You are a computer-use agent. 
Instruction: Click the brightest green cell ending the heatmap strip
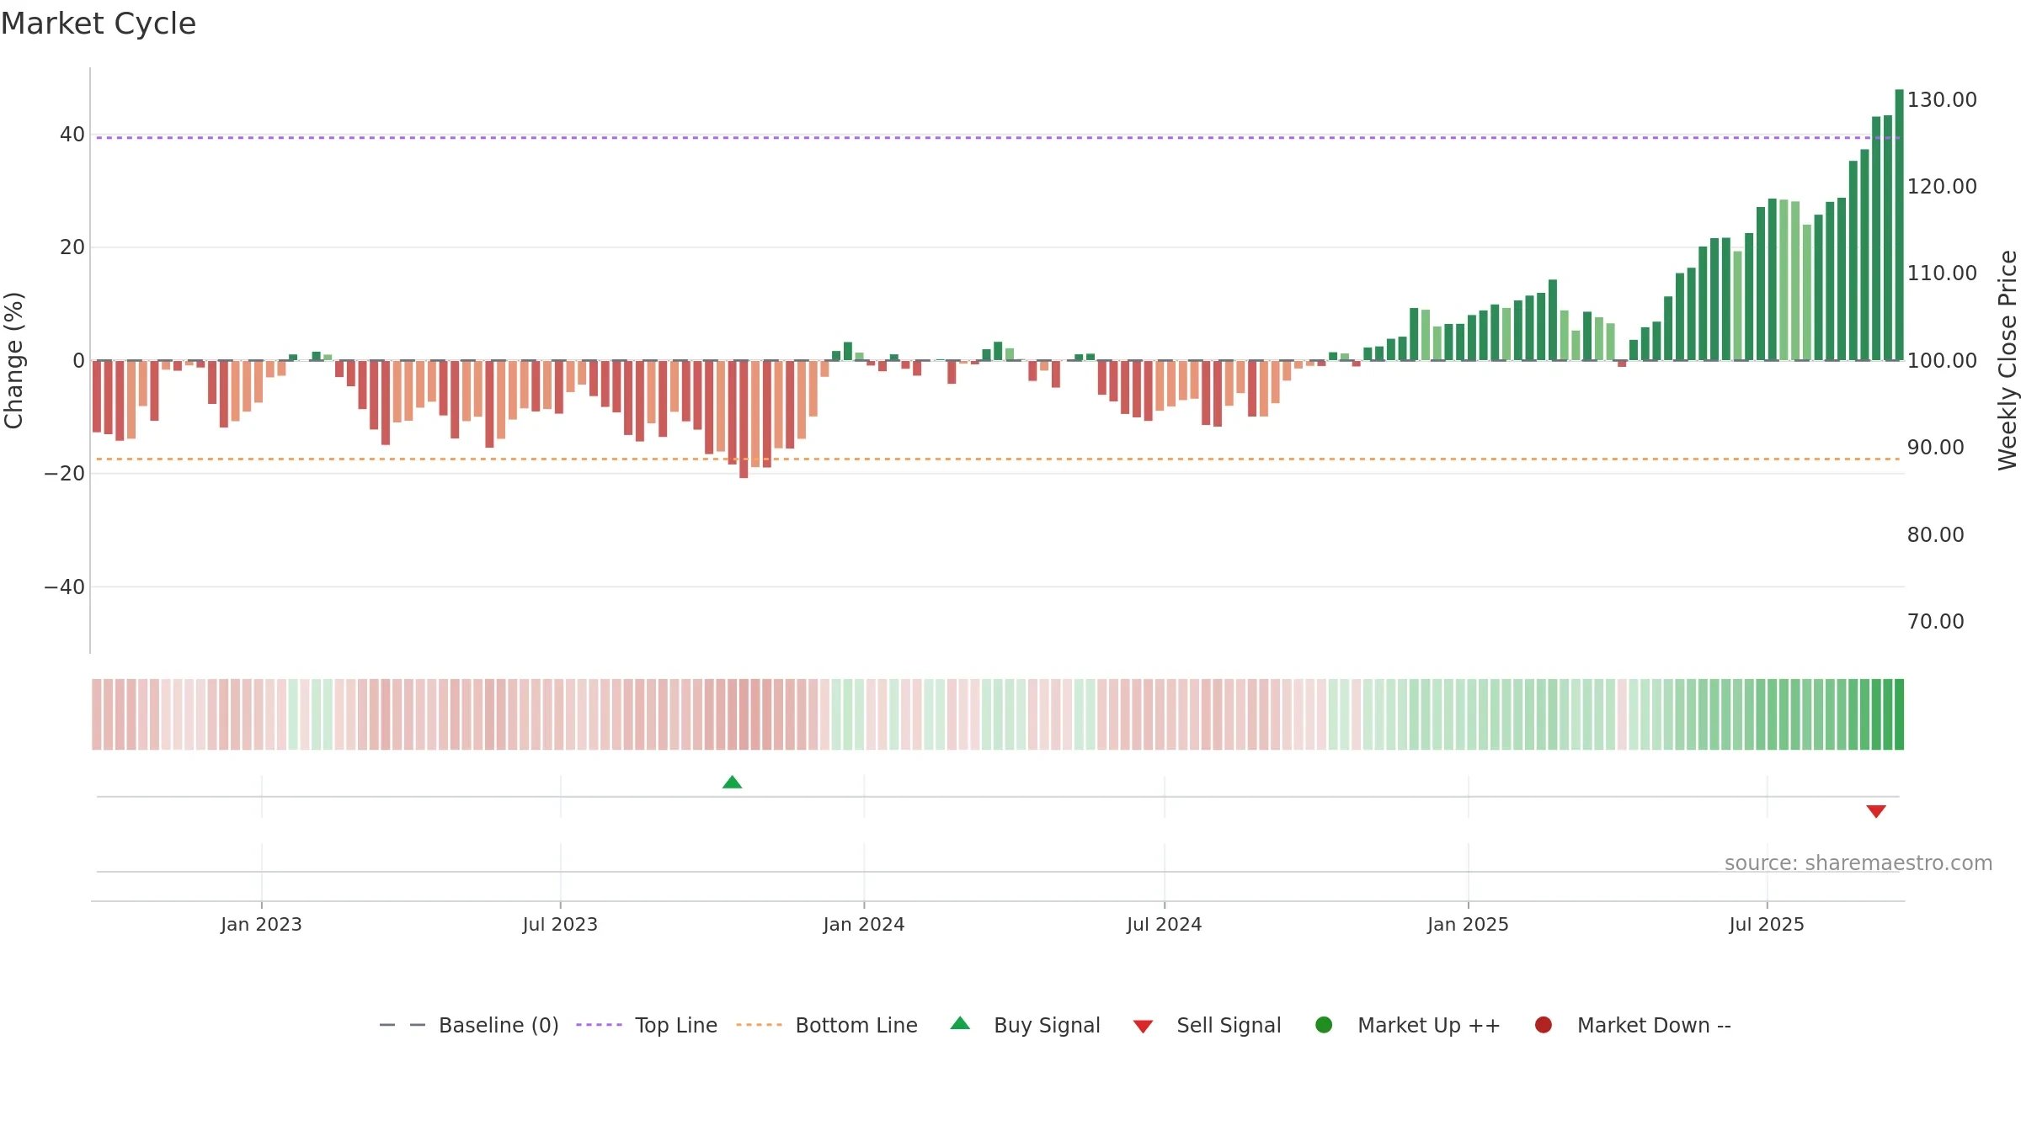(x=1899, y=714)
